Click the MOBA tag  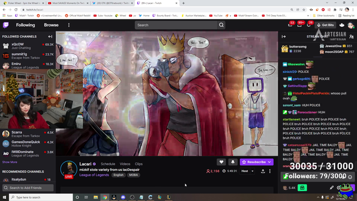coord(133,175)
